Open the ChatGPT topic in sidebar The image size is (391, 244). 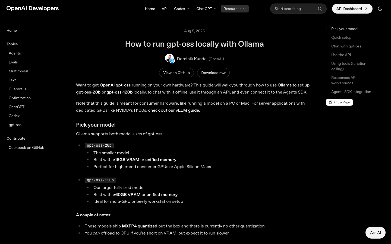click(x=17, y=107)
